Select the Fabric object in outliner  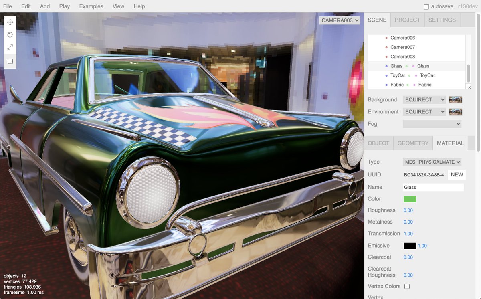[x=416, y=85]
